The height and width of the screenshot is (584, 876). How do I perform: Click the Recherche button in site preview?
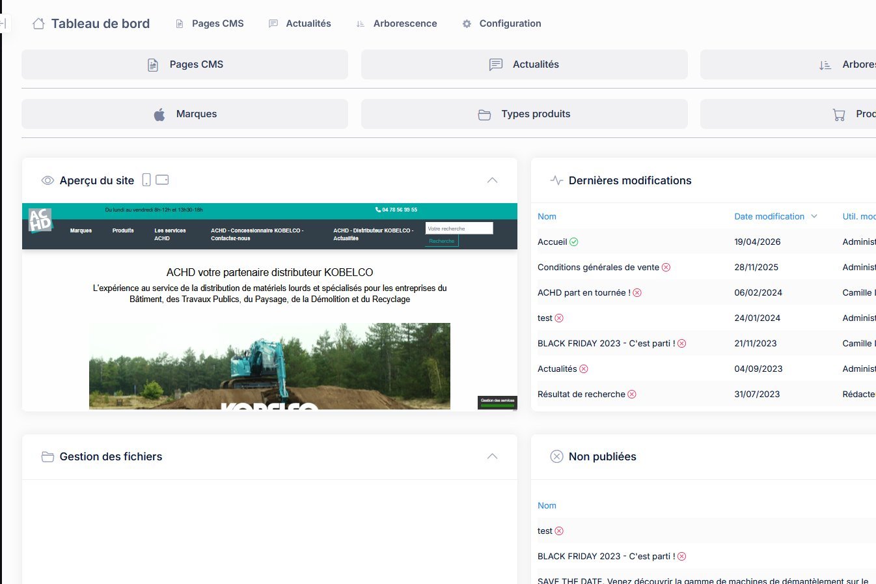tap(442, 241)
